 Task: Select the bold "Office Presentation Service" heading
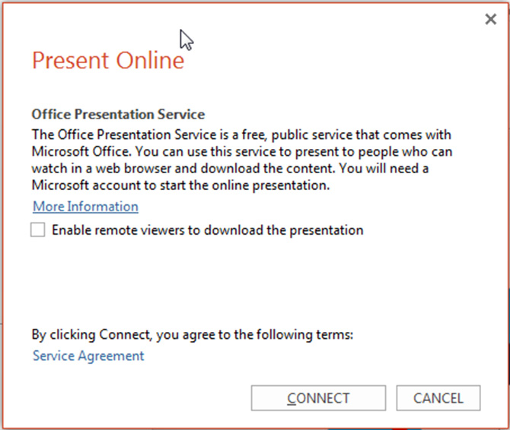coord(118,115)
